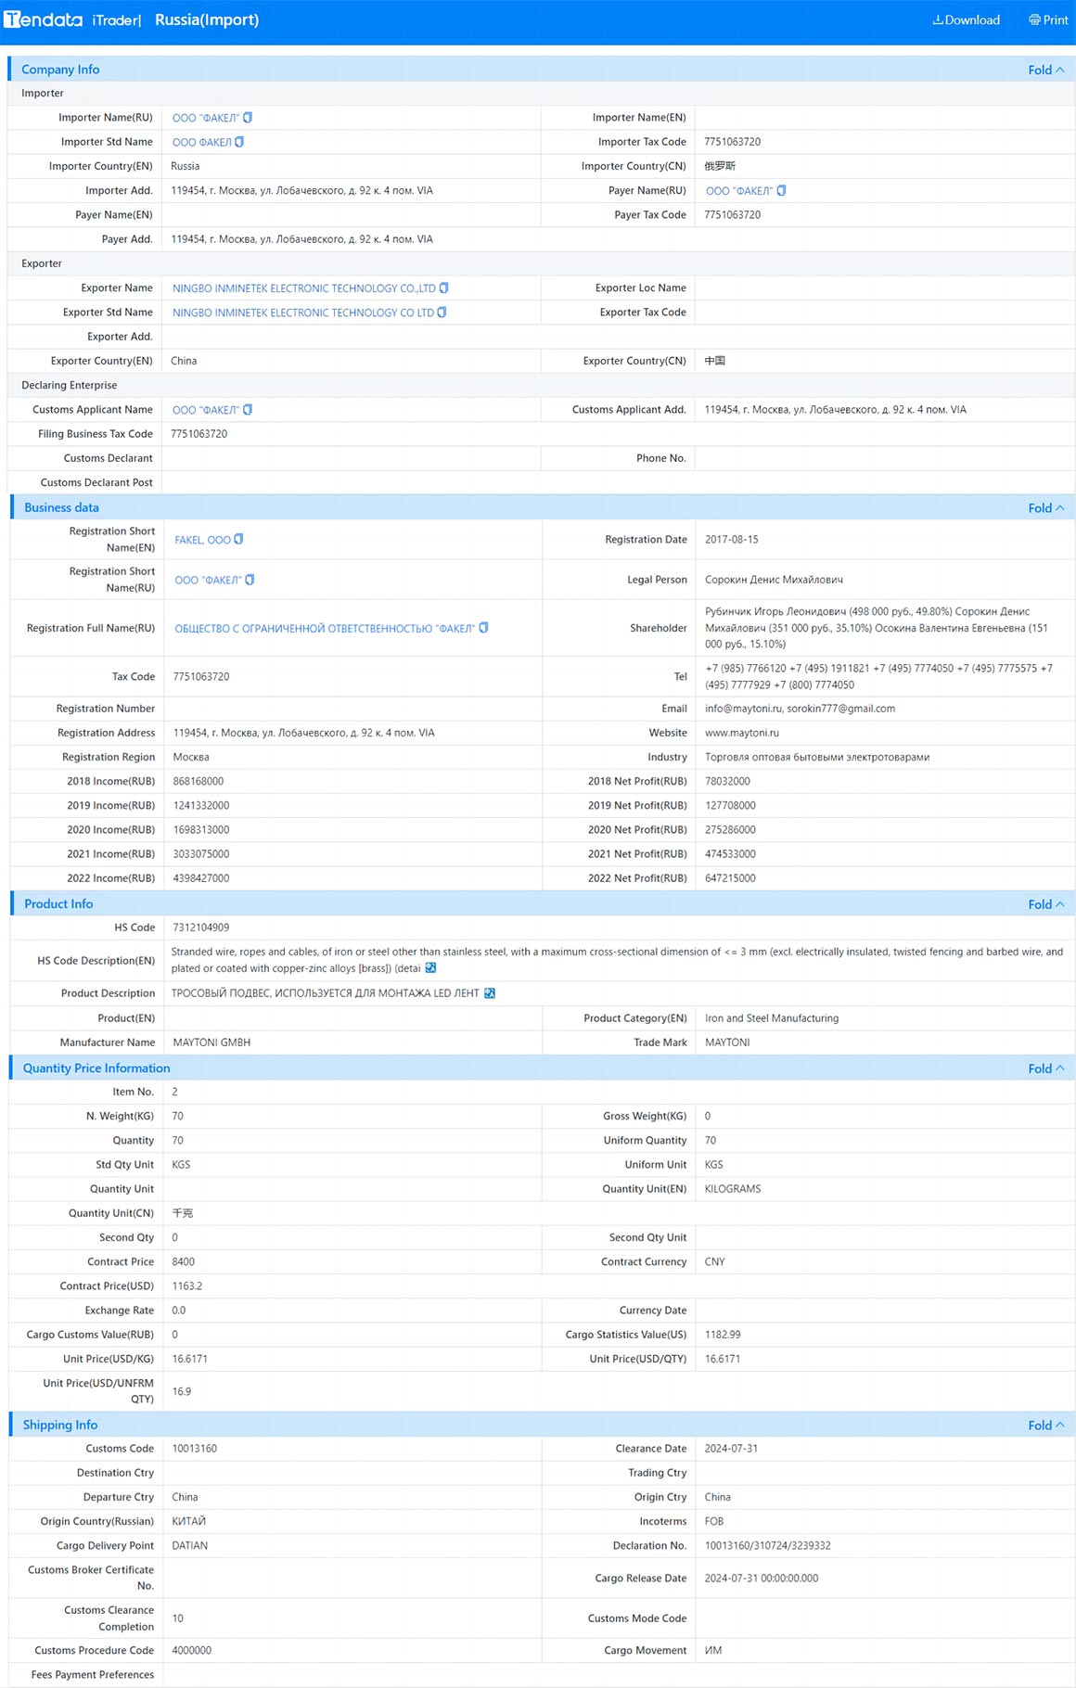
Task: Select Manufacturer Name MAYTONI GMBH
Action: pos(212,1042)
